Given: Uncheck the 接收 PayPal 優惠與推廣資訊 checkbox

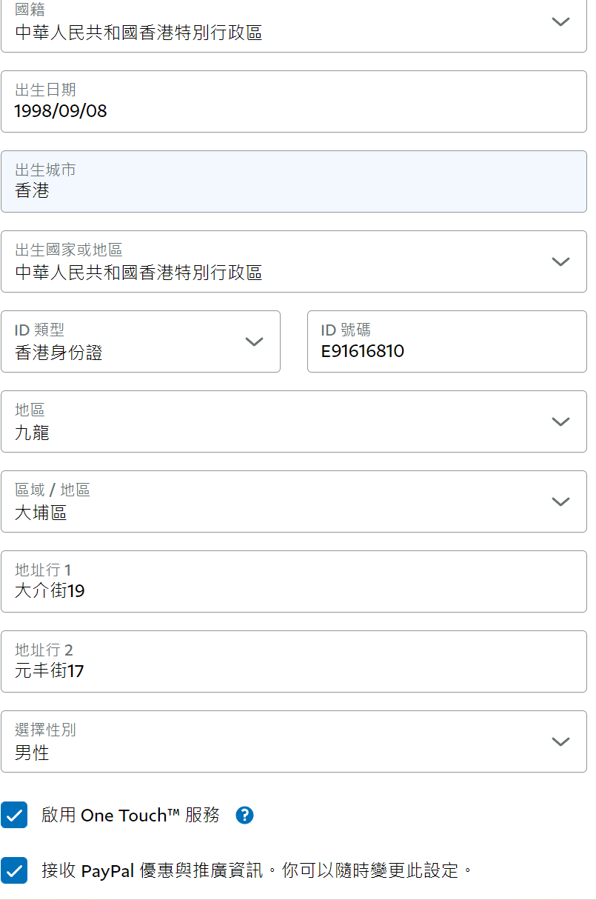Looking at the screenshot, I should pos(14,870).
